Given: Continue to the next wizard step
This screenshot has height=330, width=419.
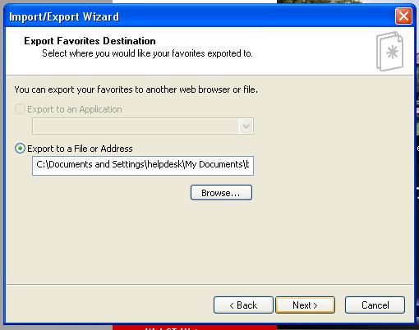Looking at the screenshot, I should 305,305.
